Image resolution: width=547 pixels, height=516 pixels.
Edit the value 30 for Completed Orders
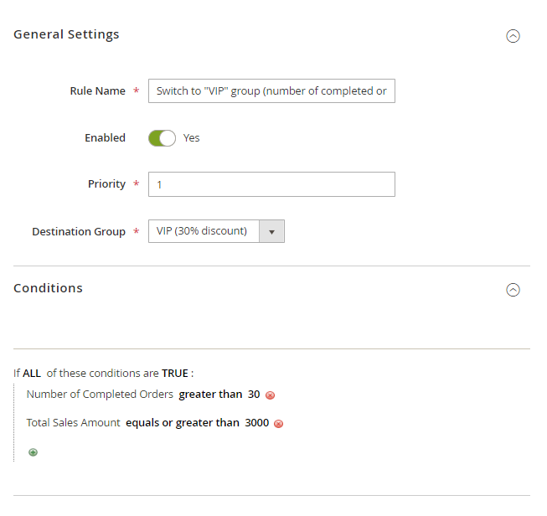click(x=254, y=395)
